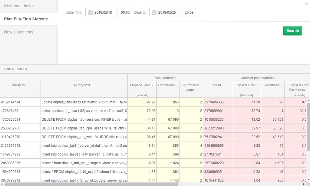Screen dimensions: 310x186
Task: Click the horizontal scrollbar right arrow
Action: click(304, 184)
